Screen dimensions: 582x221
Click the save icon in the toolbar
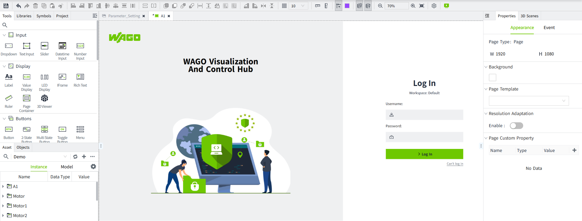click(6, 6)
